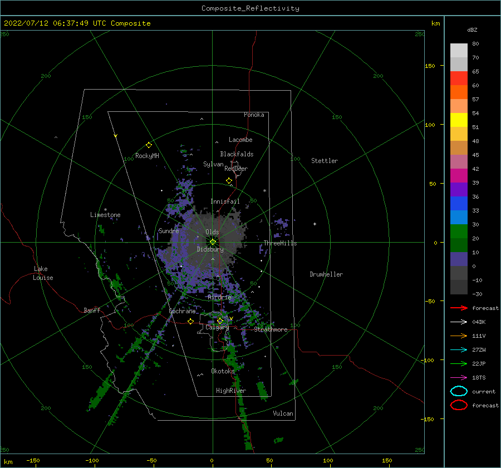The image size is (501, 468).
Task: Select the white 04DK arrow legend icon
Action: 459,322
